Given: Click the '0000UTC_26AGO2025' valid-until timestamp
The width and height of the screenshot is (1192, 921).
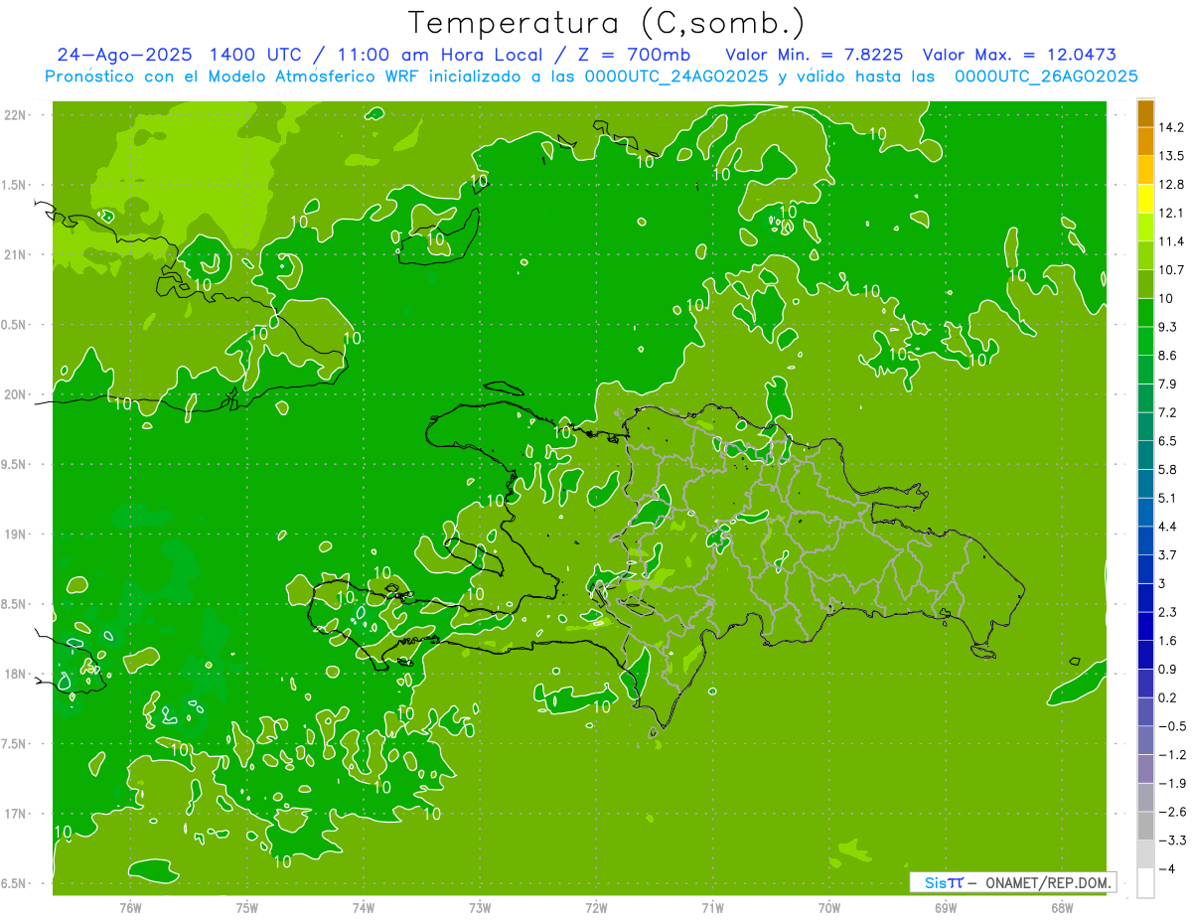Looking at the screenshot, I should point(1046,77).
